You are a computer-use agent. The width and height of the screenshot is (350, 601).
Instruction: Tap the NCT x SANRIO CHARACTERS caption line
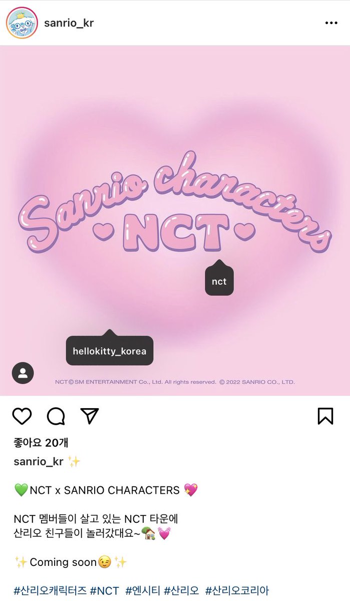106,490
